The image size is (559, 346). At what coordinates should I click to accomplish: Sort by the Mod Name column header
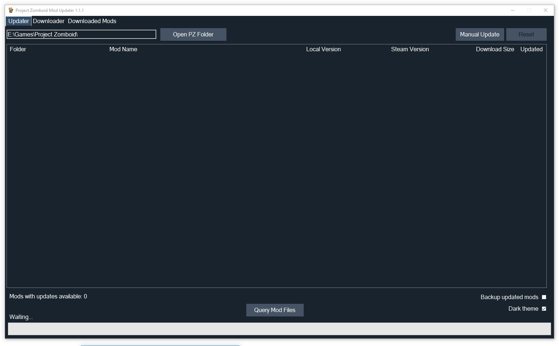click(123, 49)
